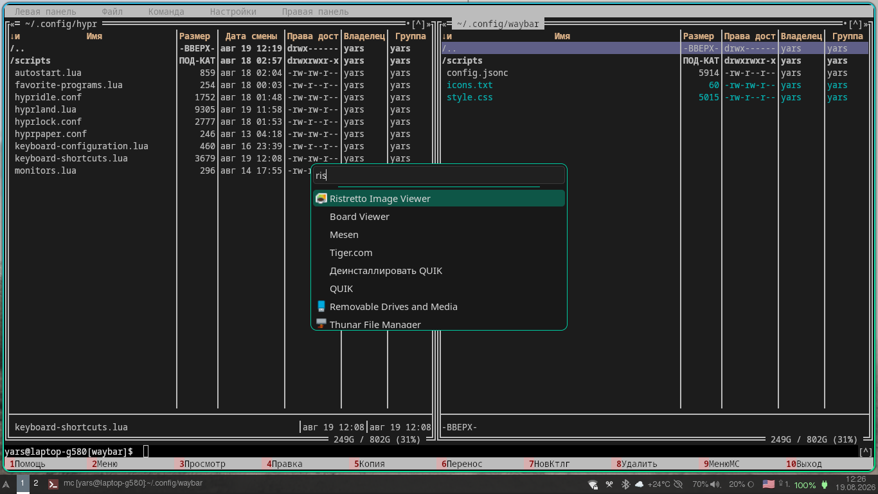Image resolution: width=878 pixels, height=494 pixels.
Task: Click the taskbar clock showing 12:26
Action: click(856, 483)
